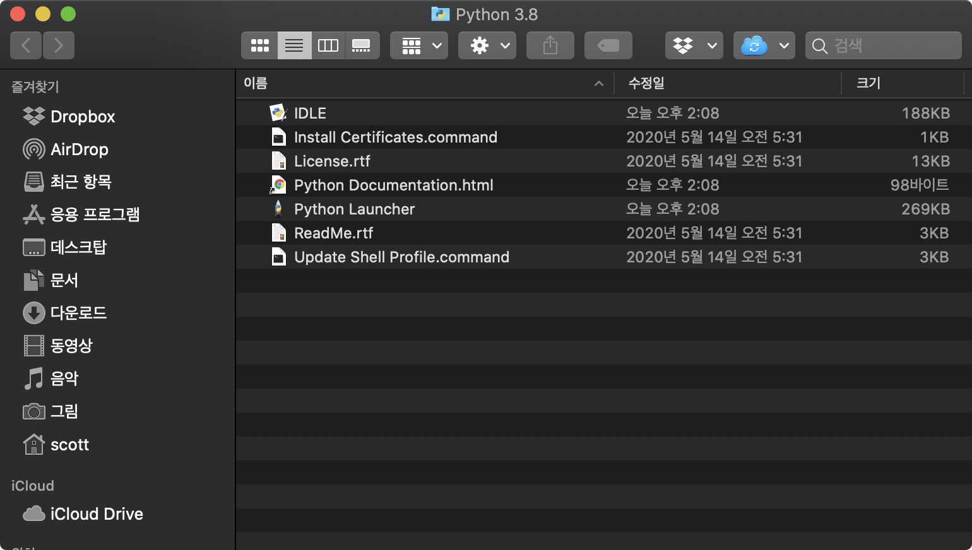
Task: Click the green zoom window button
Action: 68,14
